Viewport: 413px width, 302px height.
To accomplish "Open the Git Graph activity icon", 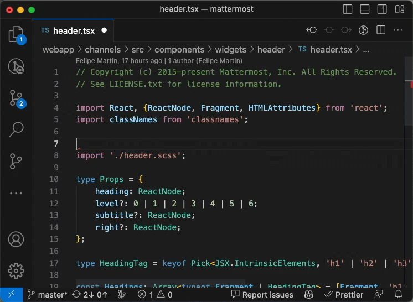I will pyautogui.click(x=16, y=162).
